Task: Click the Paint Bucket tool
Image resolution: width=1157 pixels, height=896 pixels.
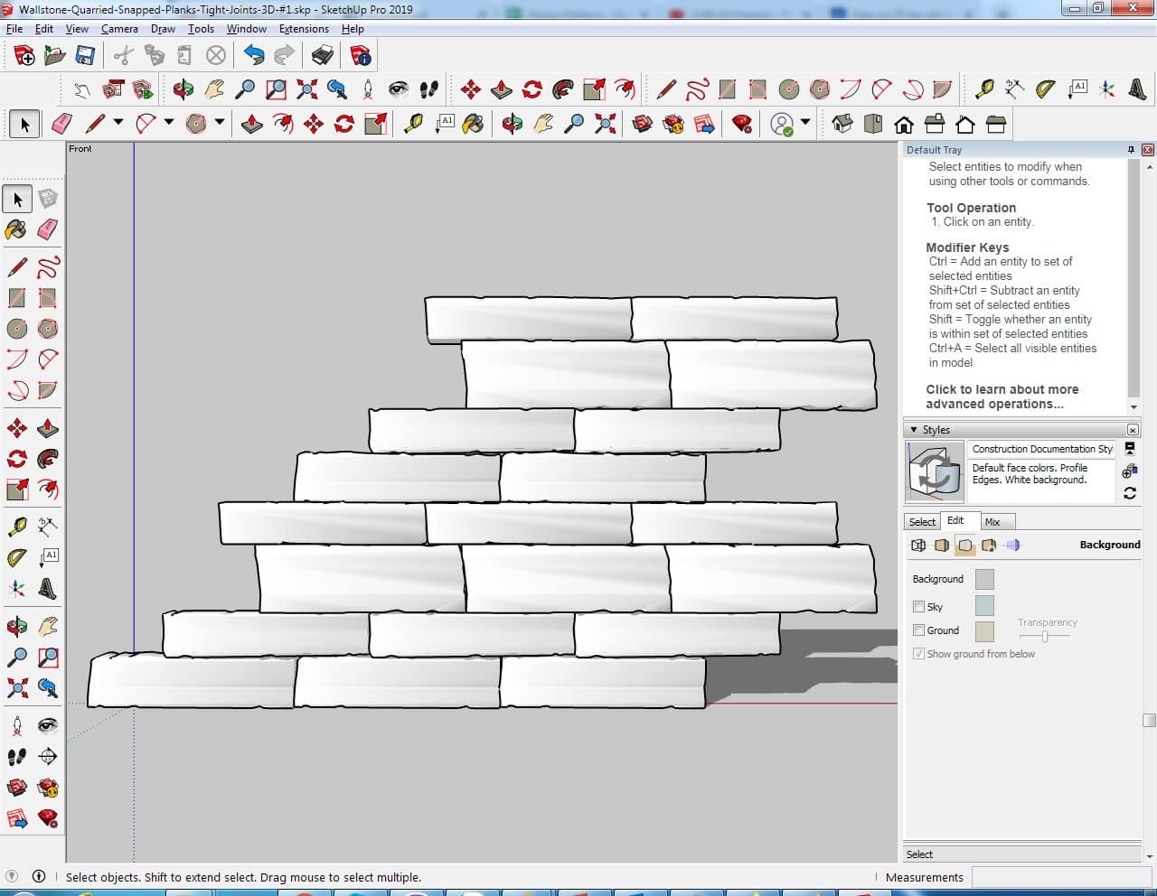Action: coord(16,229)
